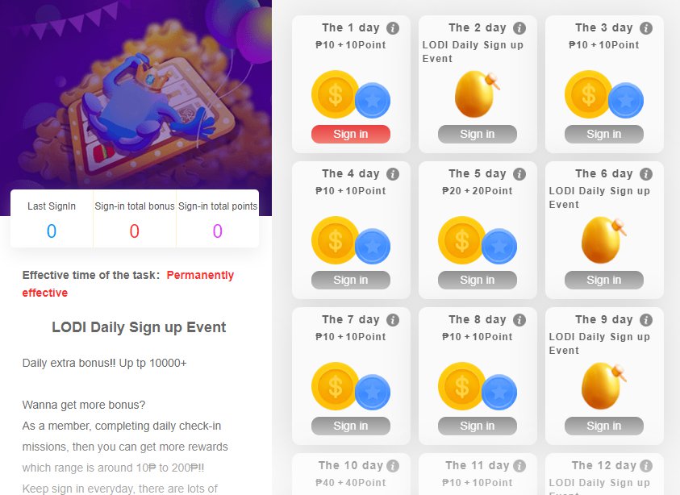Click the Last SignIn counter value
This screenshot has width=680, height=495.
click(x=52, y=231)
